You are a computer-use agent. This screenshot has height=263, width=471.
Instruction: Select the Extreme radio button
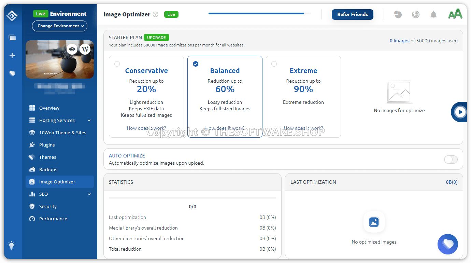click(x=274, y=64)
